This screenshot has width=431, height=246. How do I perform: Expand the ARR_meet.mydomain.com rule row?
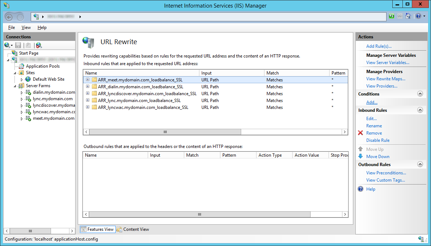[88, 80]
